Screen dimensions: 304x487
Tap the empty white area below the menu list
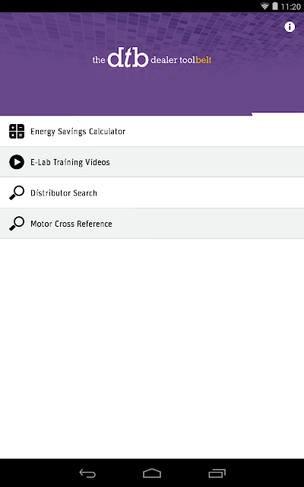tap(152, 348)
